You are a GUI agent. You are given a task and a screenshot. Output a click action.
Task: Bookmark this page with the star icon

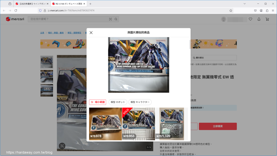tap(231, 11)
